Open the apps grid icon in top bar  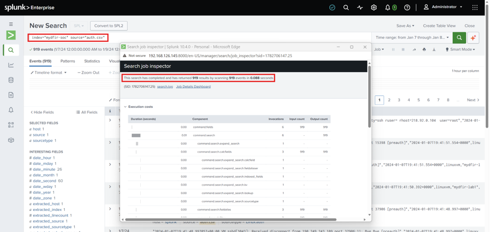click(475, 8)
